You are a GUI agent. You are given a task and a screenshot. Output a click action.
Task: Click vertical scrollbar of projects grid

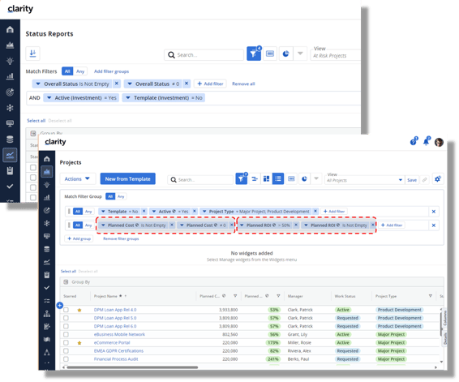coord(441,324)
